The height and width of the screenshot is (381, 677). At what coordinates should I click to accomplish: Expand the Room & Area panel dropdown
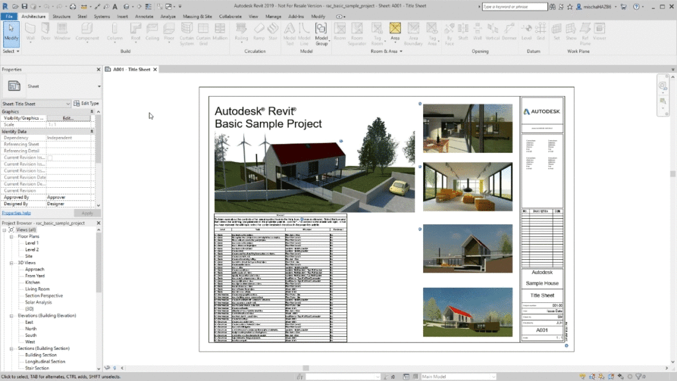(x=386, y=51)
